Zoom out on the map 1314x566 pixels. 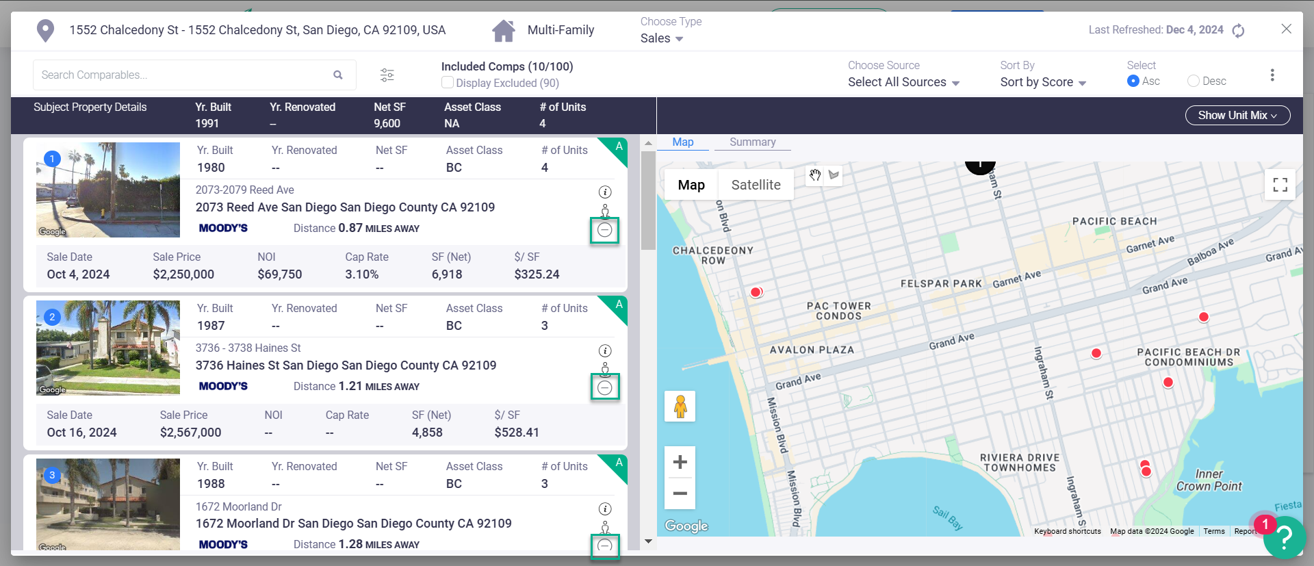(x=680, y=493)
